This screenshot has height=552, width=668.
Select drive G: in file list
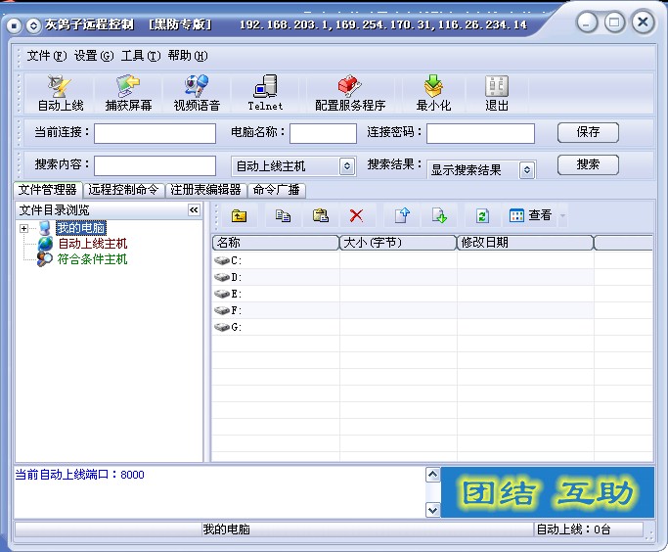point(228,327)
